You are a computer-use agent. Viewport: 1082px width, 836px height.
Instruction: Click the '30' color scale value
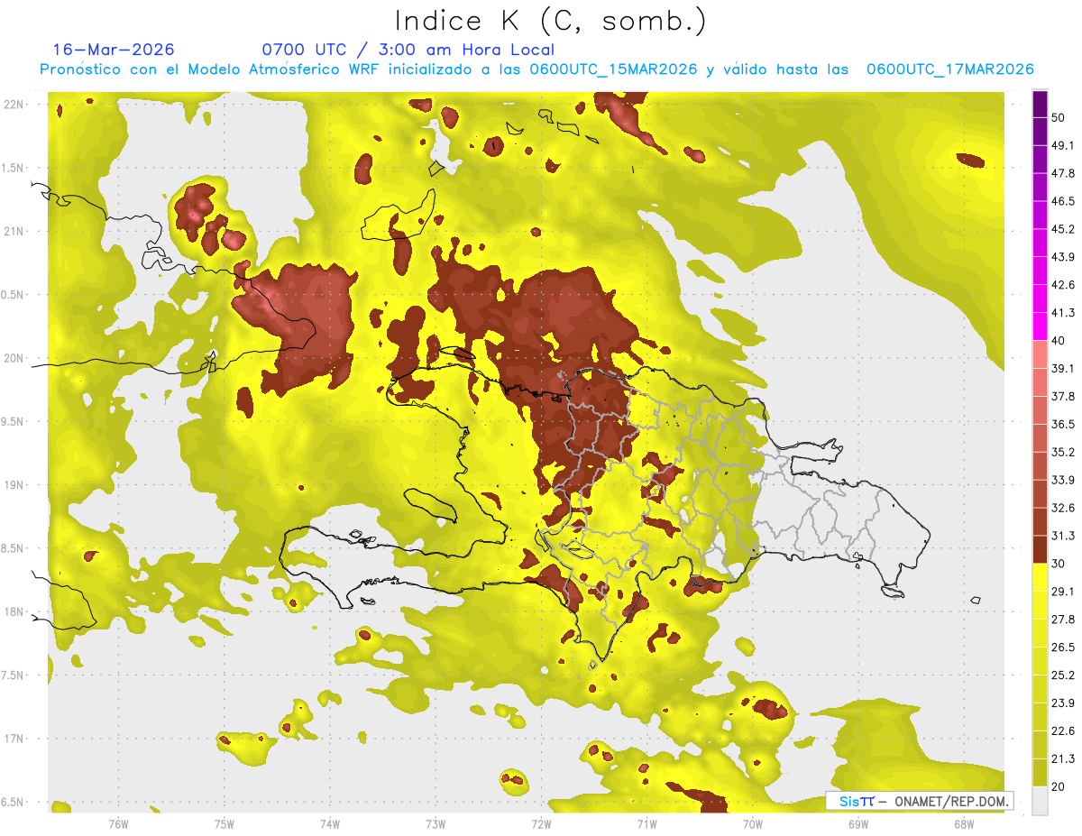1059,563
